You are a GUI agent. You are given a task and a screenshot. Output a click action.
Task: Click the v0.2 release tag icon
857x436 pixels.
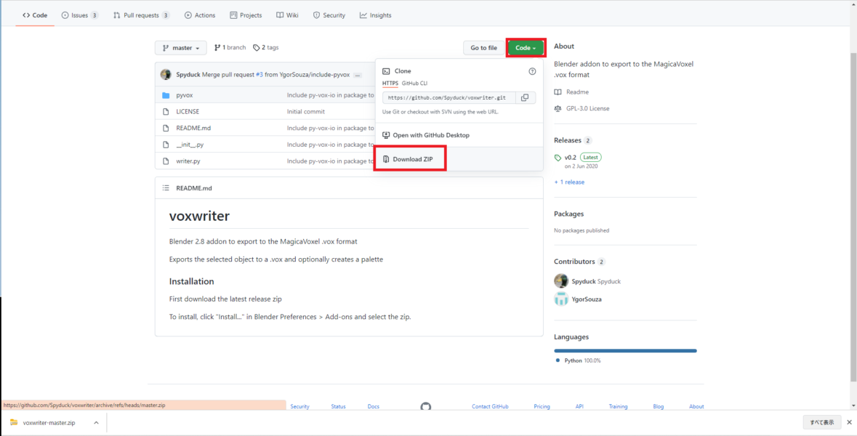pyautogui.click(x=558, y=158)
